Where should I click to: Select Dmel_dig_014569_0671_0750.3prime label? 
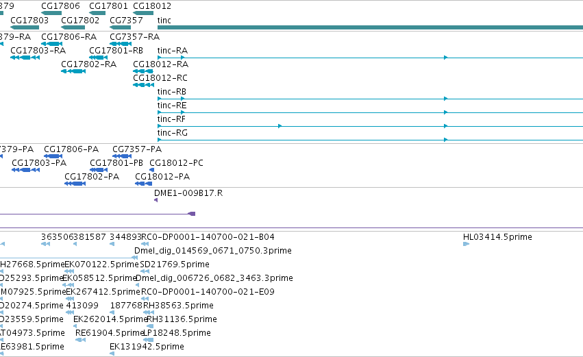click(x=212, y=251)
